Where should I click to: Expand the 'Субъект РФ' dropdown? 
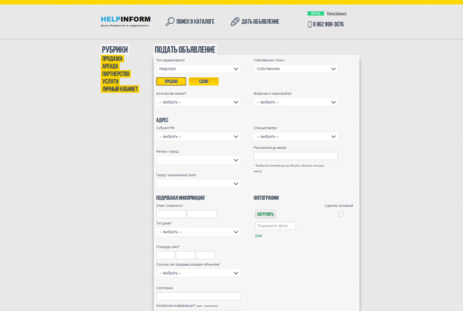tap(198, 136)
